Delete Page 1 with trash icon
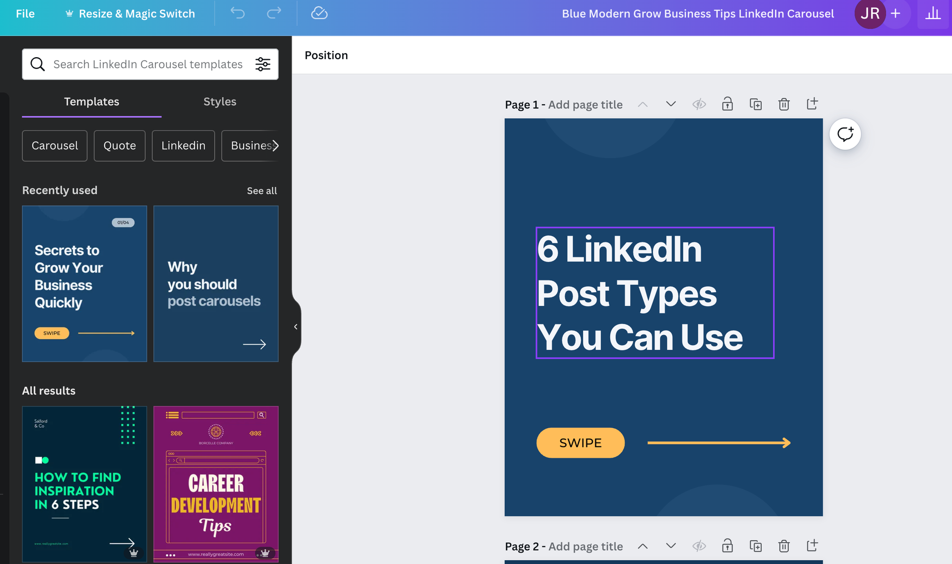This screenshot has width=952, height=564. point(784,104)
